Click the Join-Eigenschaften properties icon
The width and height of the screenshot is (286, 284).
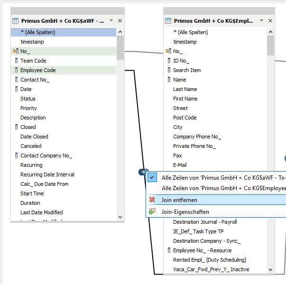(152, 212)
